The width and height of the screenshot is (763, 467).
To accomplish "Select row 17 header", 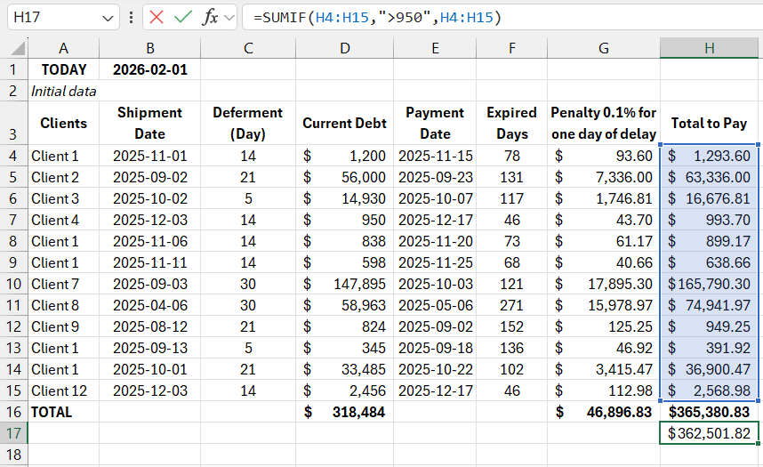I will [13, 433].
